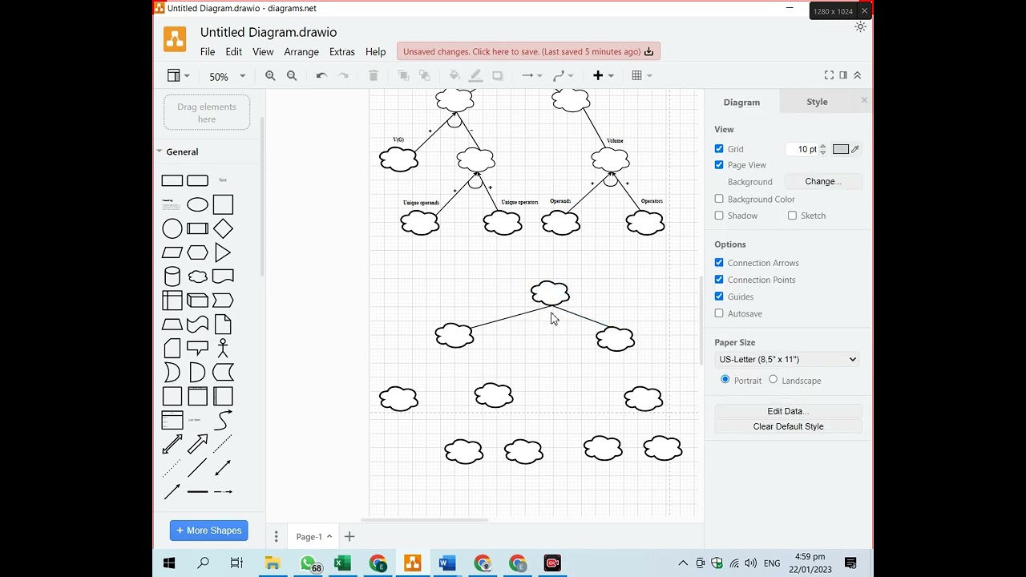
Task: Click the draw.io logo icon
Action: (175, 39)
